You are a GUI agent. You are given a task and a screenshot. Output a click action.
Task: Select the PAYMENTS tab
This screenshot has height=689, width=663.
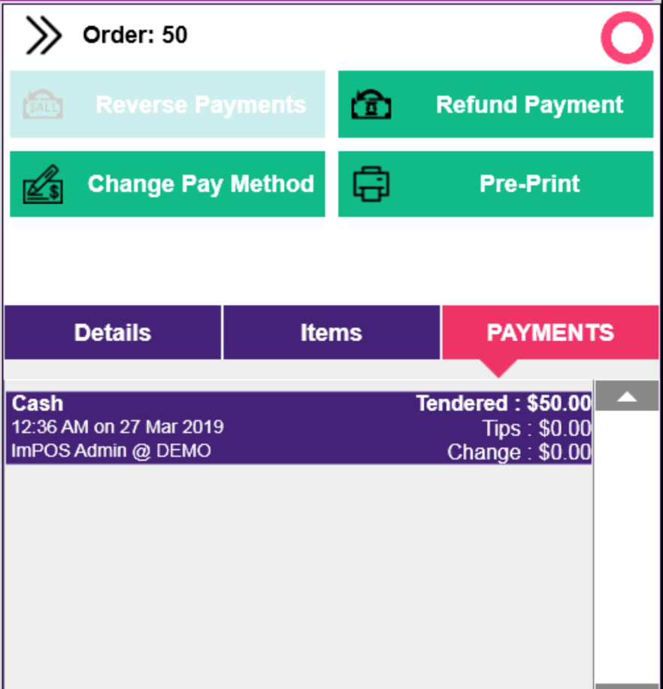[x=550, y=333]
